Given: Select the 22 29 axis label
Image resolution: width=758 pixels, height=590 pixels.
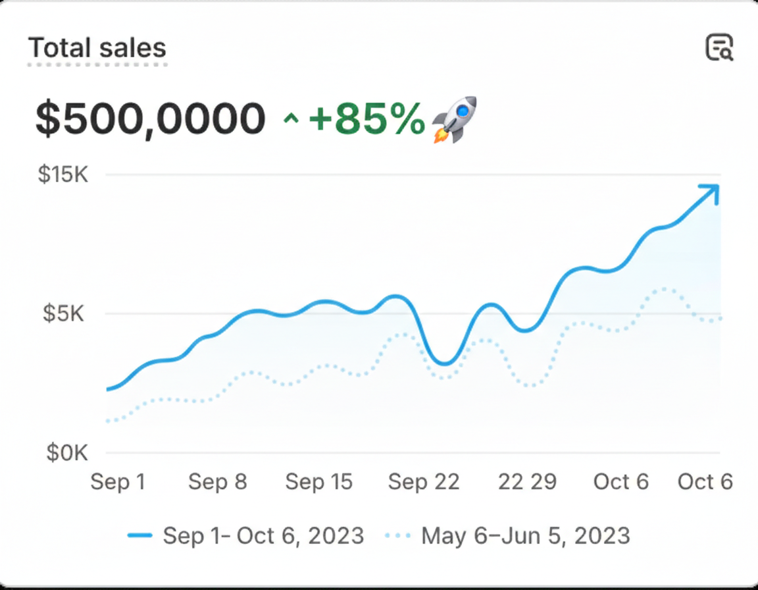Looking at the screenshot, I should pos(527,482).
